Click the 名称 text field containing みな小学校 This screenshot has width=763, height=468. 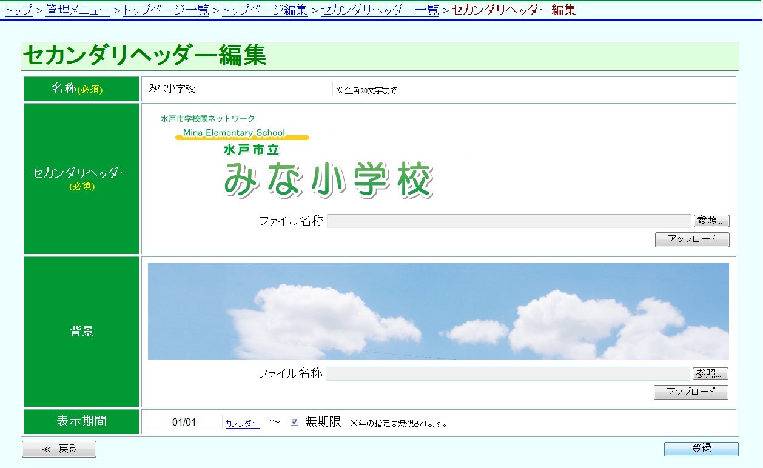coord(239,89)
